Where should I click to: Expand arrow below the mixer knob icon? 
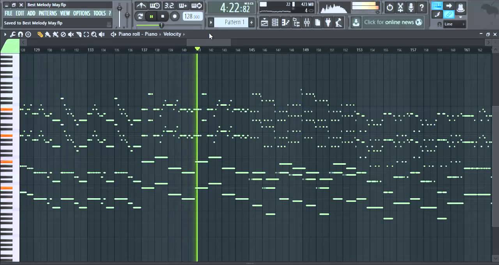461,17
